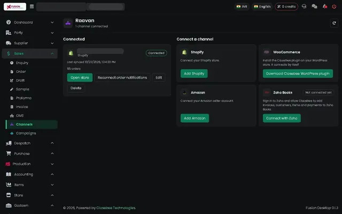Image resolution: width=342 pixels, height=214 pixels.
Task: Toggle the Despatch section chevron
Action: [x=52, y=143]
